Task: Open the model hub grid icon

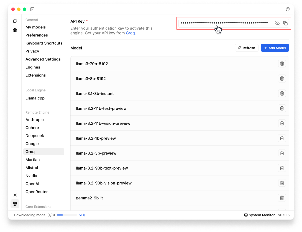Action: [15, 30]
